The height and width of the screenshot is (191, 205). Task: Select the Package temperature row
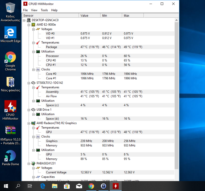(x=52, y=47)
